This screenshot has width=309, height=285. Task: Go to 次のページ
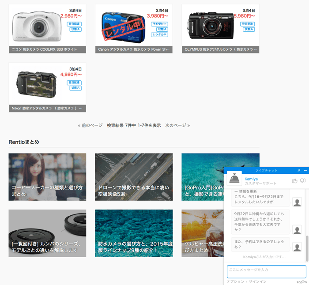coord(177,125)
